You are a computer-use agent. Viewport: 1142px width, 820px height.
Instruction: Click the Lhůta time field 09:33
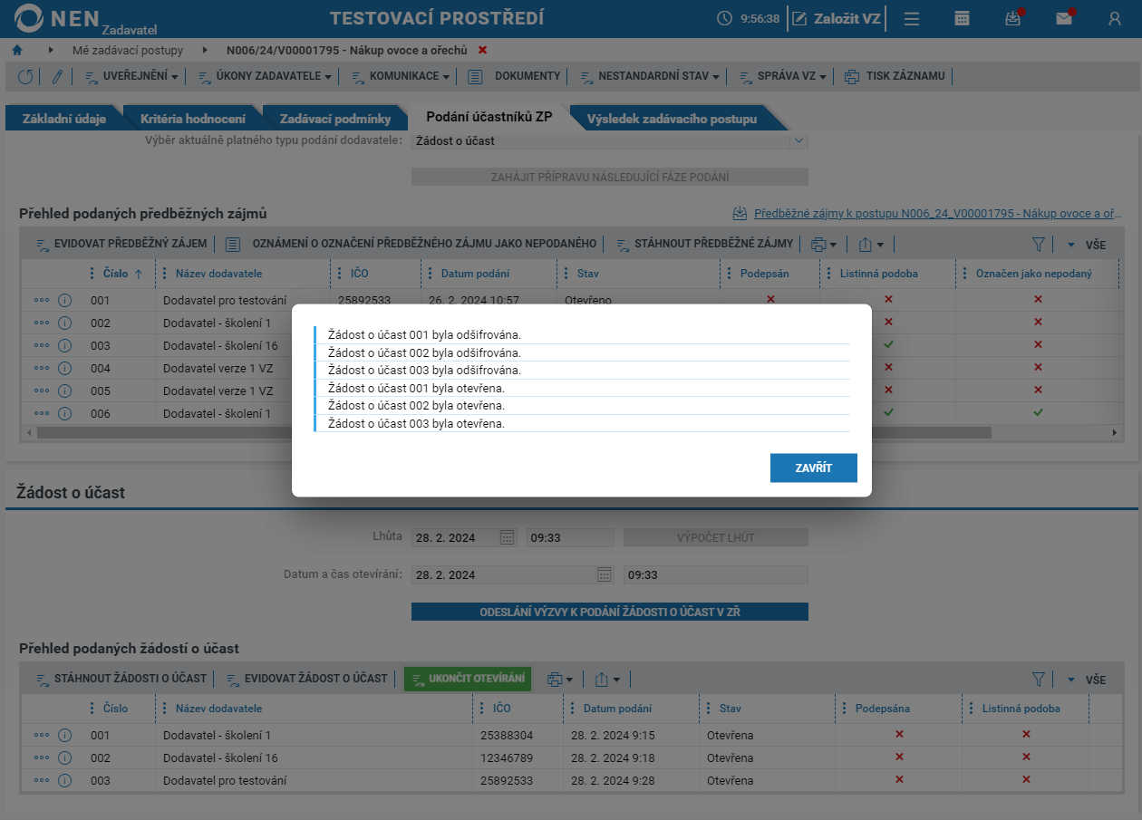point(571,537)
